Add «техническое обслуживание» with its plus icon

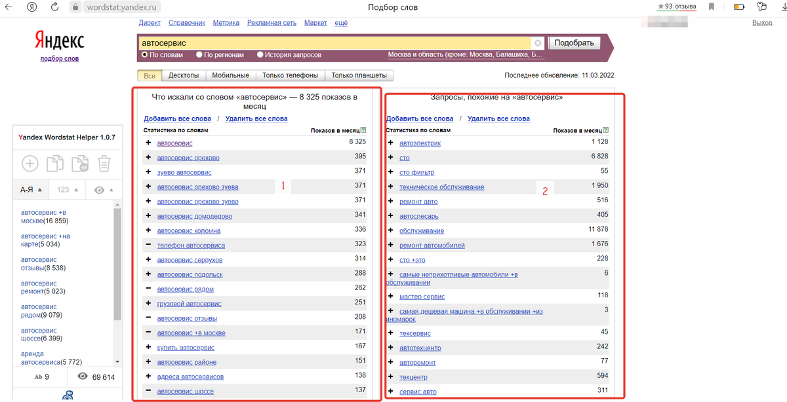pos(391,187)
